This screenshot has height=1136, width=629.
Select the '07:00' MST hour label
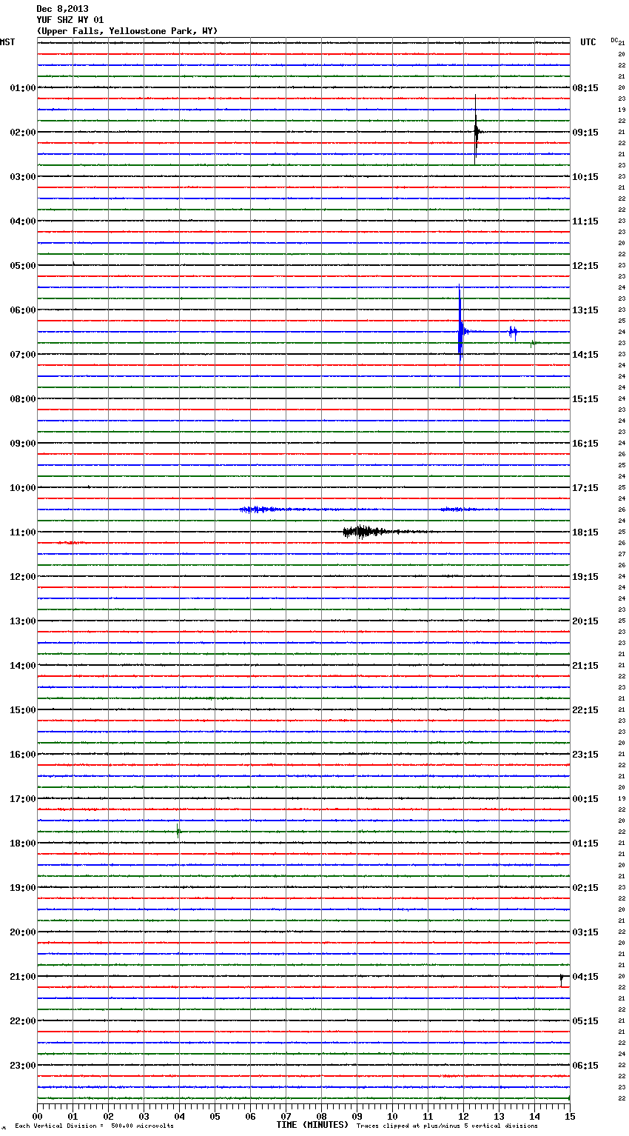pyautogui.click(x=22, y=354)
